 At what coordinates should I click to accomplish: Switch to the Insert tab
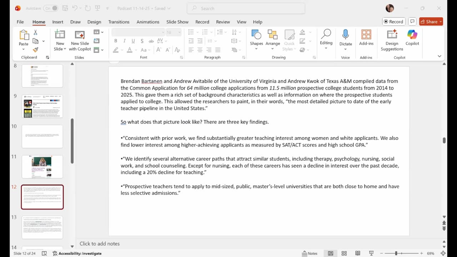pyautogui.click(x=58, y=22)
